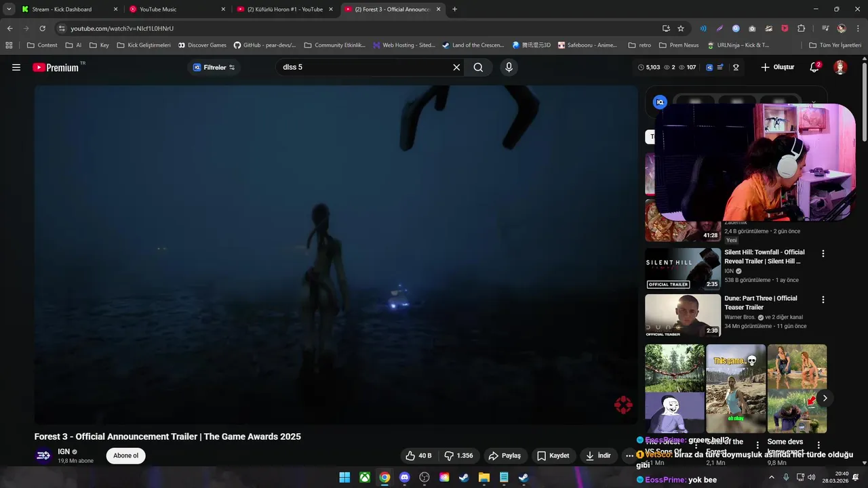Show hidden system tray icons chevron
Viewport: 868px width, 488px height.
click(772, 477)
